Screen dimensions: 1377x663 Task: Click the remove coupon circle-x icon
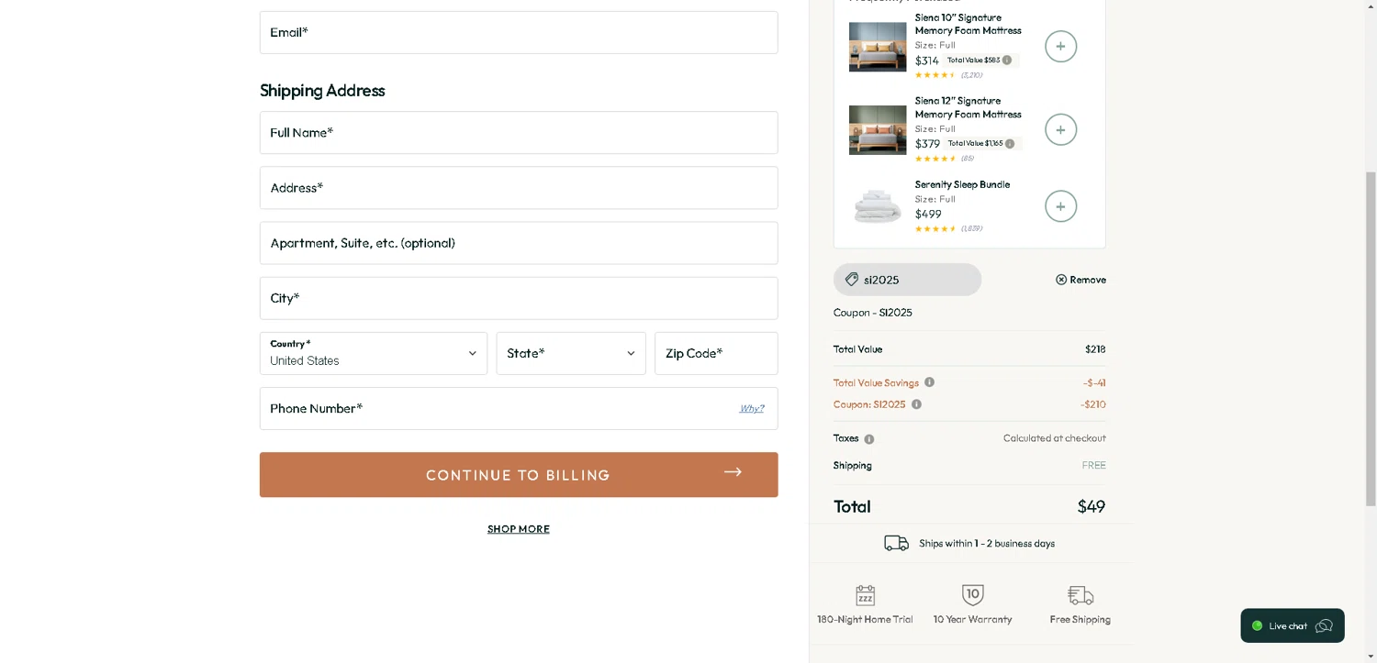[1061, 280]
